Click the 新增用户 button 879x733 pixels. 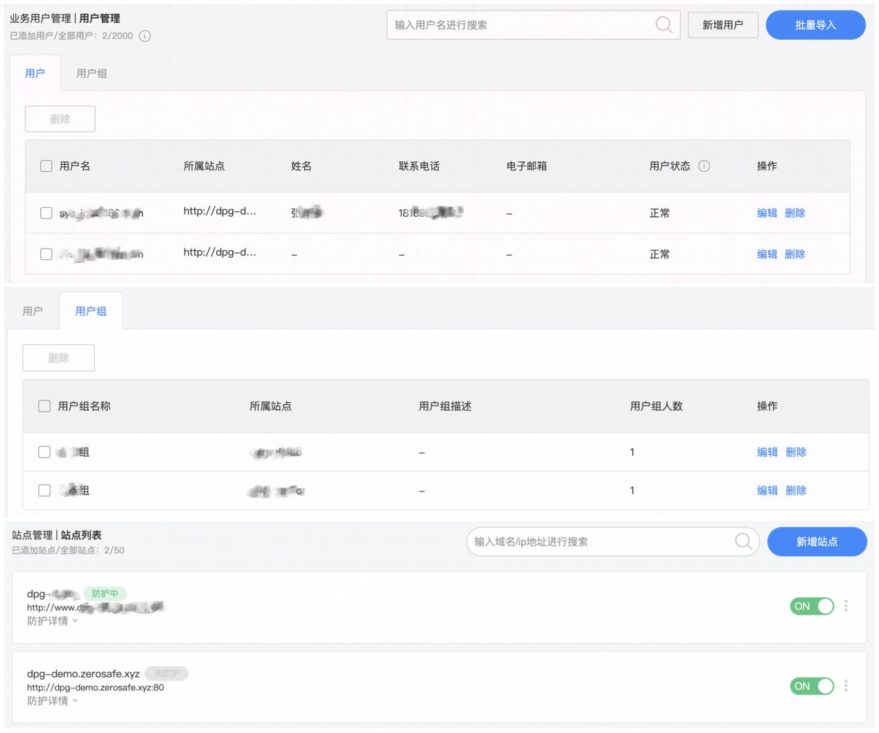723,25
